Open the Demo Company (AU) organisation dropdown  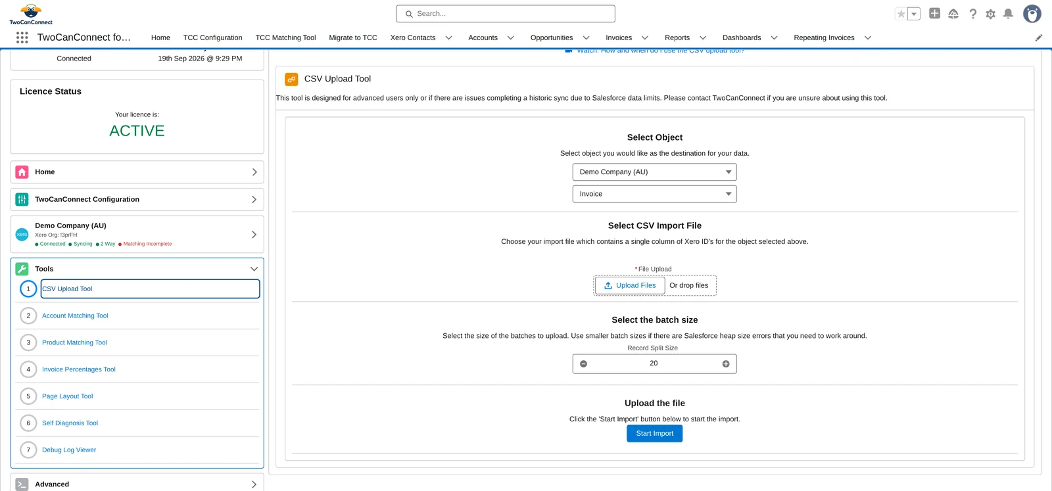(654, 172)
